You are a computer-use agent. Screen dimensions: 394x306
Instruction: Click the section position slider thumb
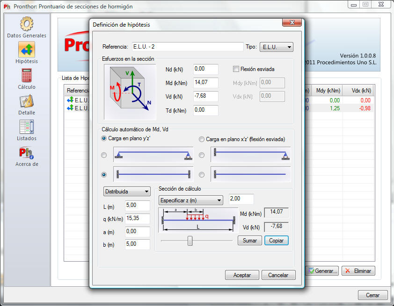tap(190, 241)
